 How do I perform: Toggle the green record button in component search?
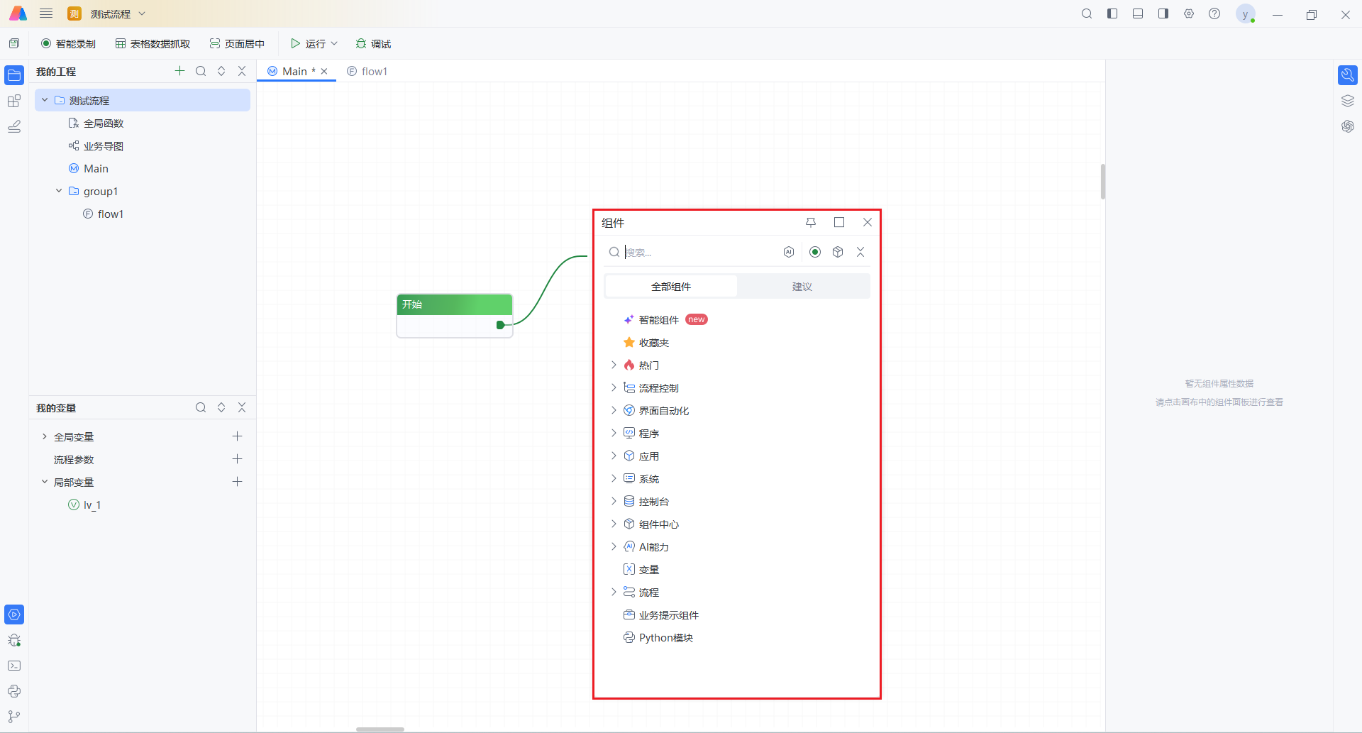[815, 253]
